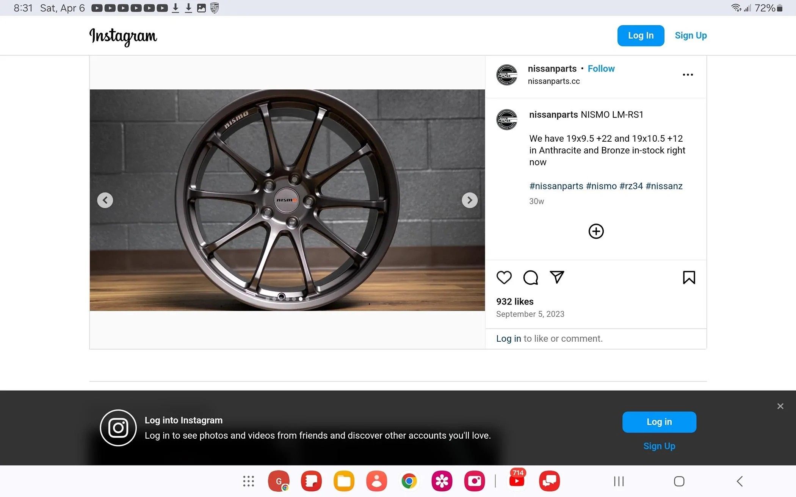Screen dimensions: 796x497
Task: Click the banner Log in button
Action: 659,422
